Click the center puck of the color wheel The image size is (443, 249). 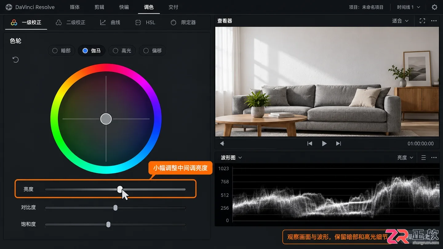tap(106, 119)
